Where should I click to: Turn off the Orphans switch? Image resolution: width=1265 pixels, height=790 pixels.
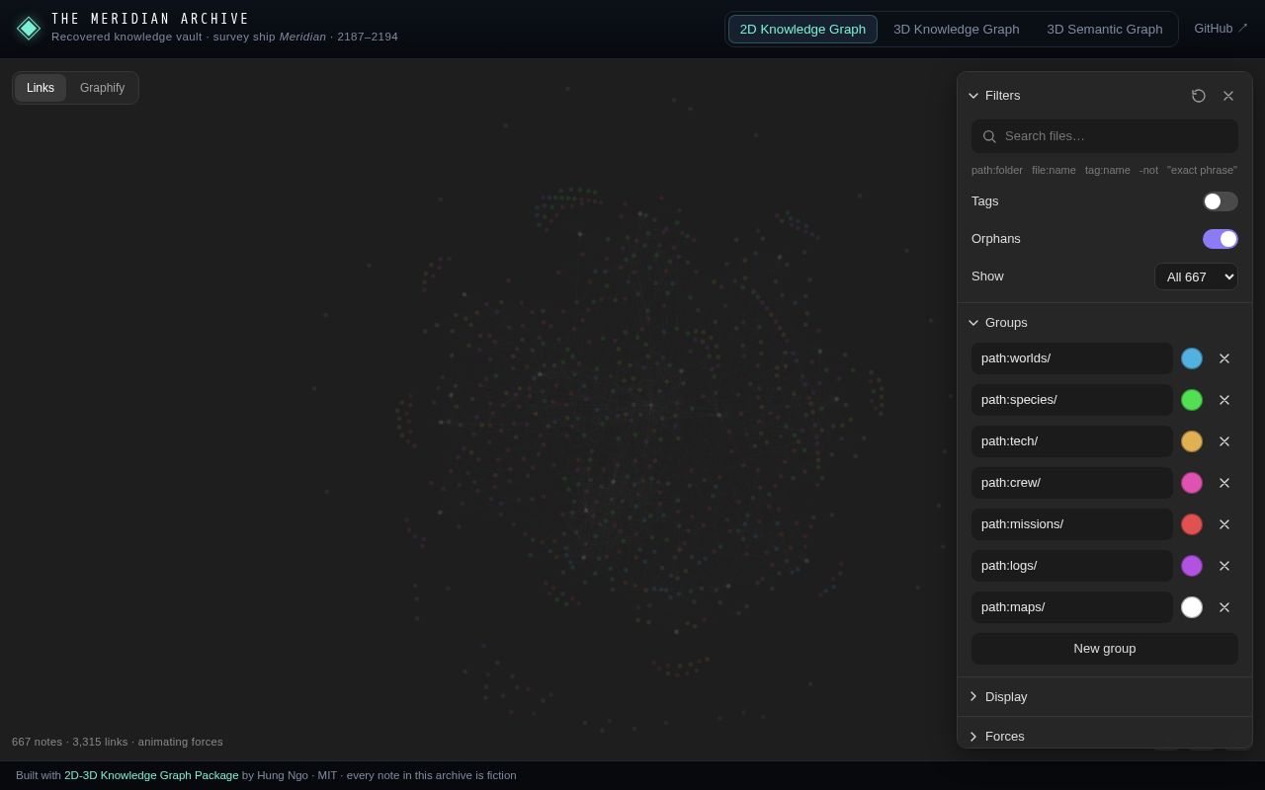1221,239
